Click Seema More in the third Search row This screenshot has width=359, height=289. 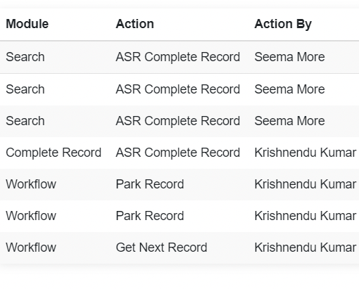pos(289,121)
